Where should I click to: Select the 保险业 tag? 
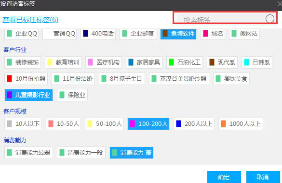(72, 95)
